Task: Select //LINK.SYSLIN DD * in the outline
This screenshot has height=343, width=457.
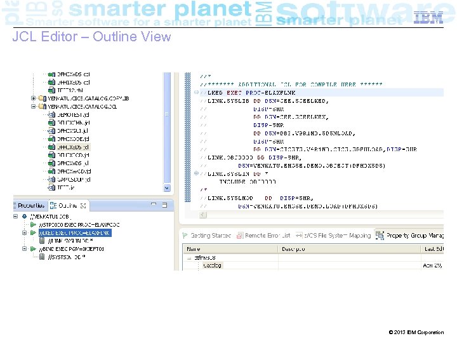Action: tap(70, 241)
